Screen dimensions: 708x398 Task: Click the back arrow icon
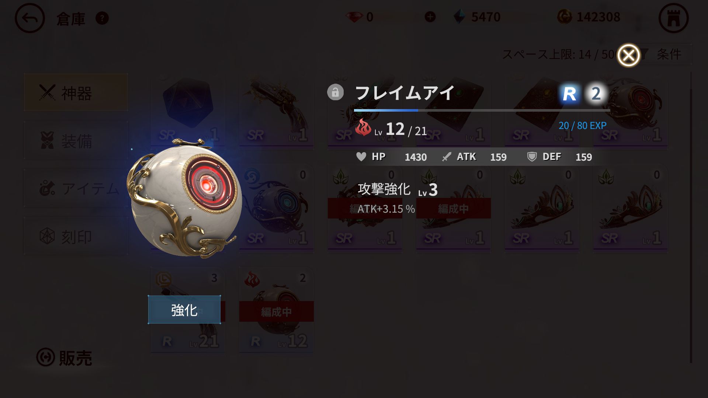coord(29,18)
